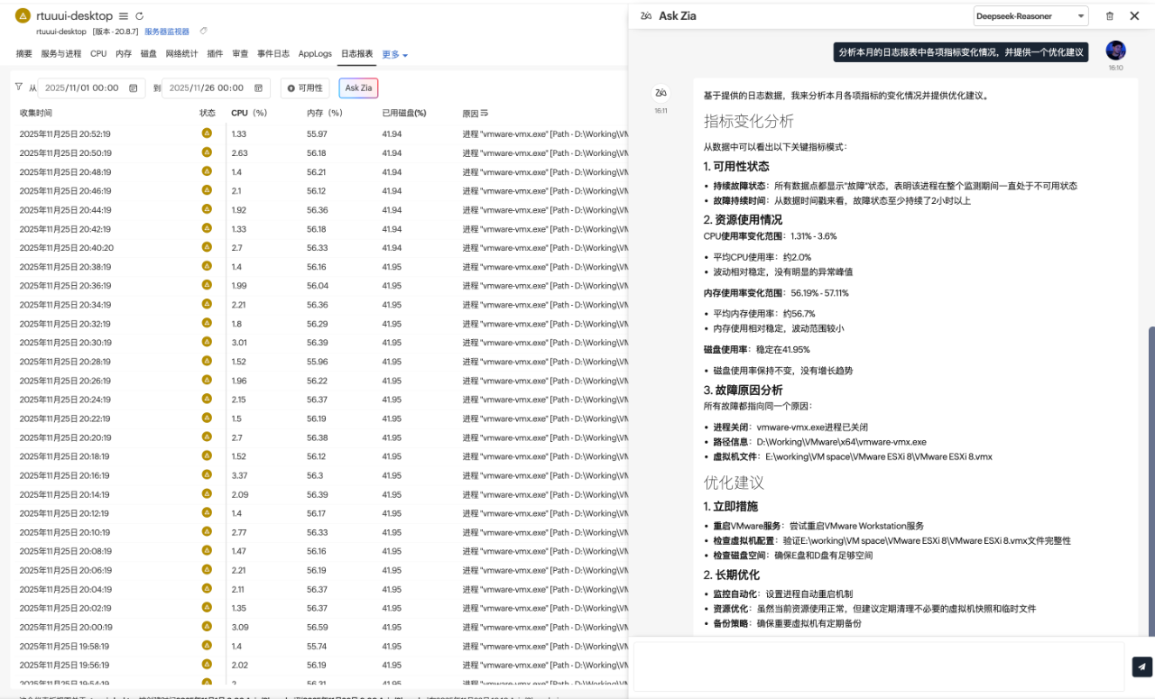1155x699 pixels.
Task: Open the 磁盘 tab
Action: tap(149, 54)
